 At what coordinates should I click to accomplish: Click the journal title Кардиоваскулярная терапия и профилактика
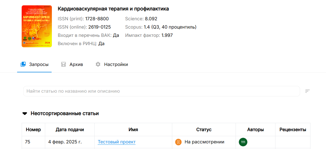pos(113,9)
